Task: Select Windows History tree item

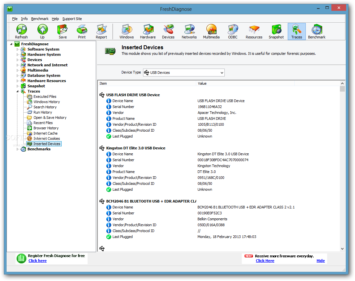Action: 47,102
